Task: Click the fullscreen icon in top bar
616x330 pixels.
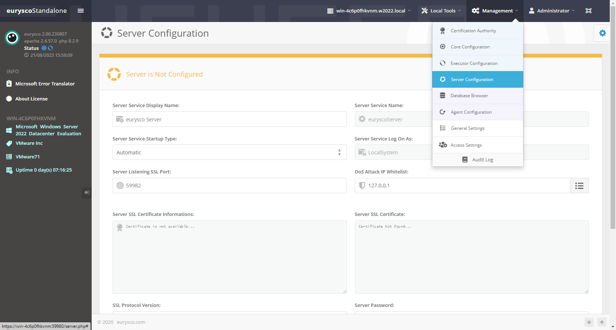Action: click(588, 11)
